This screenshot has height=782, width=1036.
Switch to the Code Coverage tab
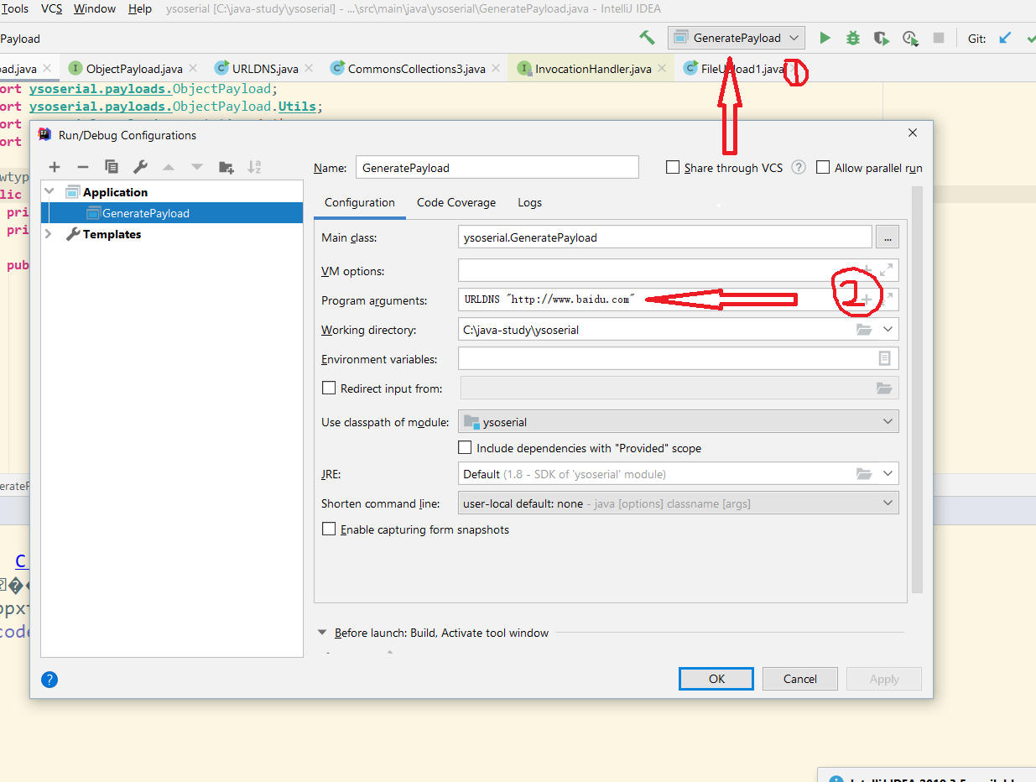(x=456, y=202)
